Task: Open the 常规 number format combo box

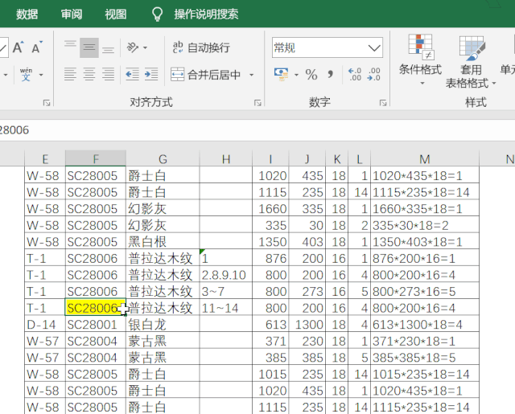Action: 328,48
